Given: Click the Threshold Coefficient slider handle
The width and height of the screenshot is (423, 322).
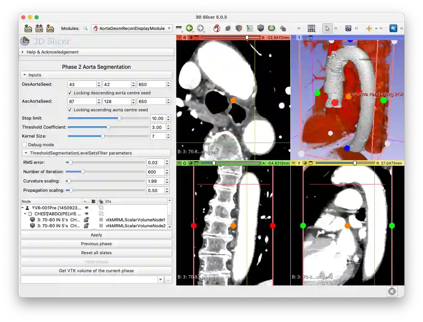Looking at the screenshot, I should click(x=108, y=127).
